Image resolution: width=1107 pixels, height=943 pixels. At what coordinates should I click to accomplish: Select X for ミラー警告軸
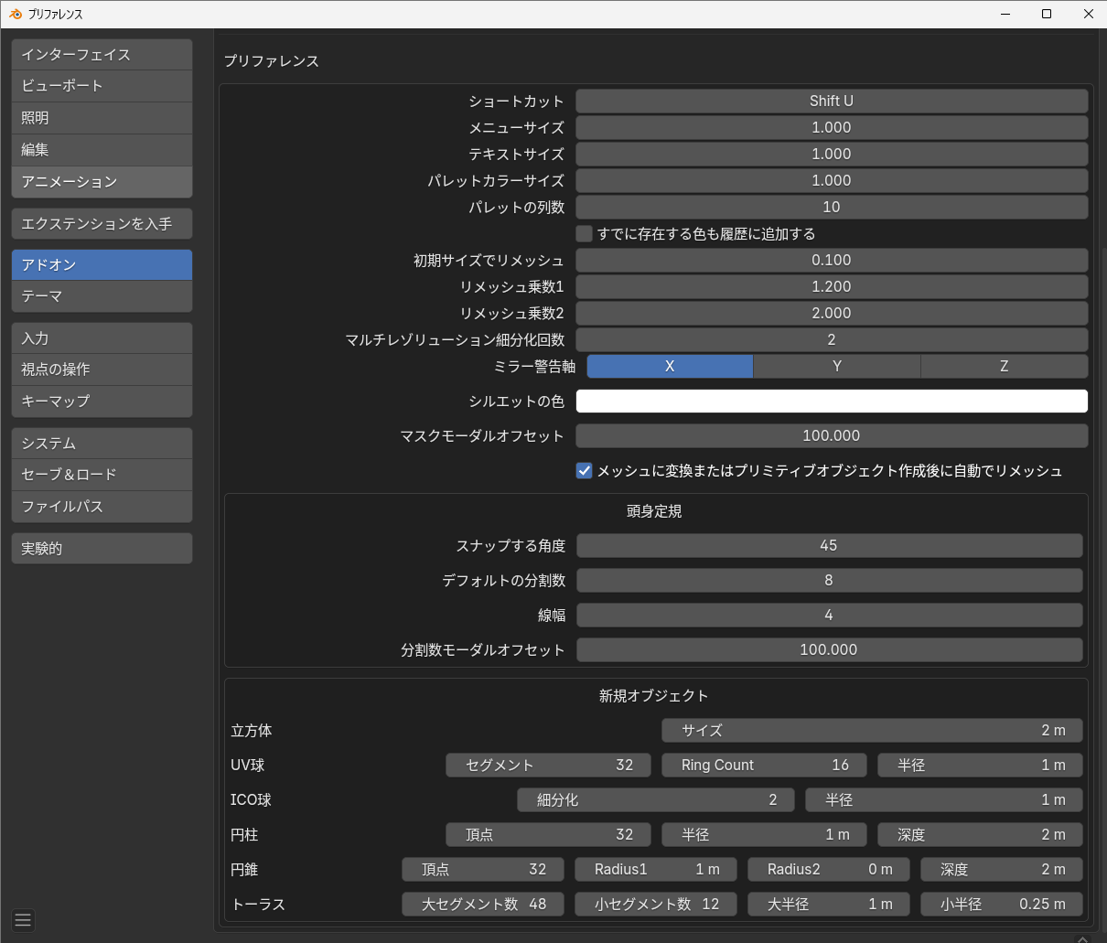point(670,367)
